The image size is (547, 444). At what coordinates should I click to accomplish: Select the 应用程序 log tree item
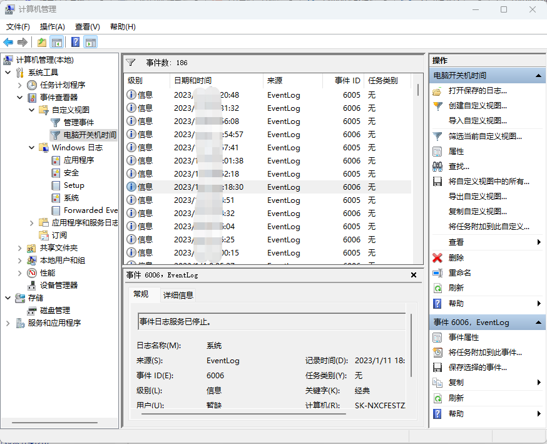click(x=79, y=160)
